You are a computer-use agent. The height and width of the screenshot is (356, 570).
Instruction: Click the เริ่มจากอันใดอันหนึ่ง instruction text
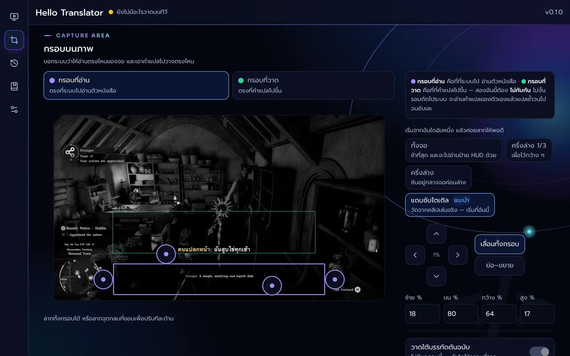tap(455, 130)
